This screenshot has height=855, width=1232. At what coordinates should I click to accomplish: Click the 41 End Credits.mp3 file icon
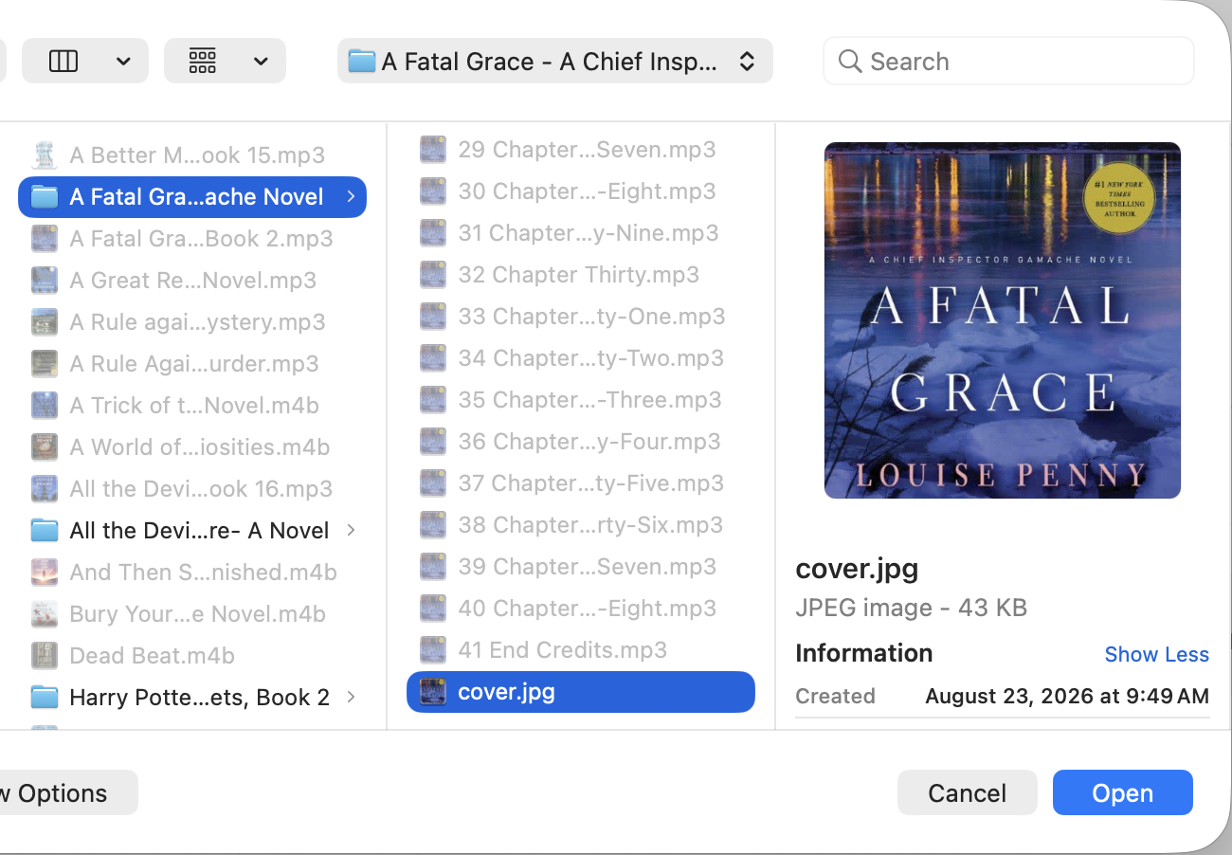click(433, 650)
